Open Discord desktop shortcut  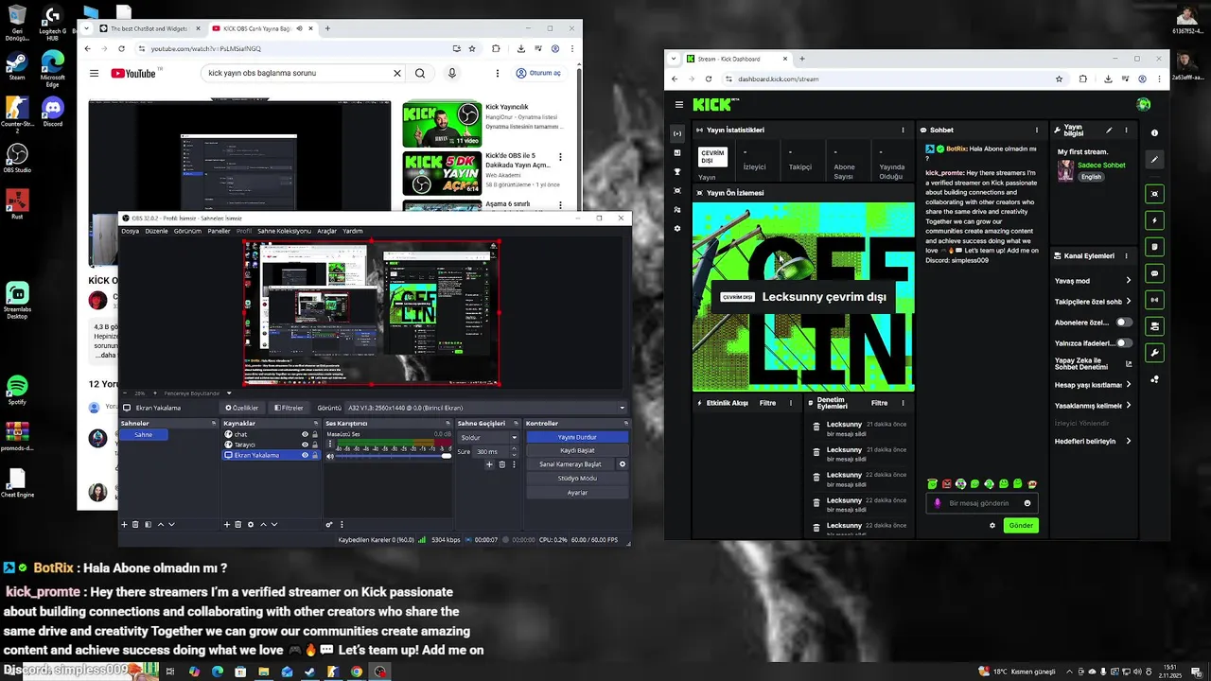52,111
